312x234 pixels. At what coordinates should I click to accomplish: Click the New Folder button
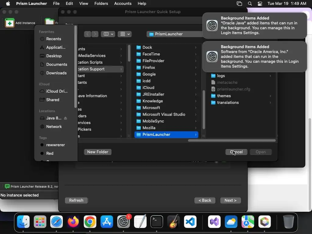(98, 152)
